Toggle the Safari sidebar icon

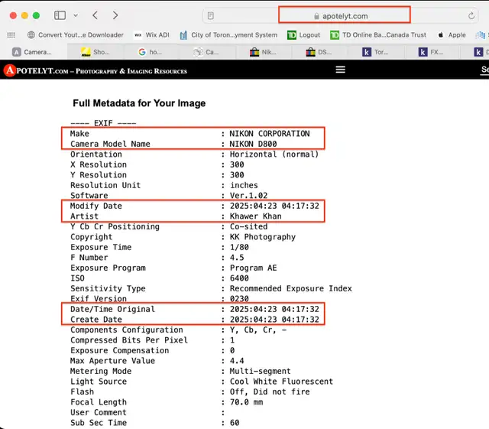pos(60,15)
